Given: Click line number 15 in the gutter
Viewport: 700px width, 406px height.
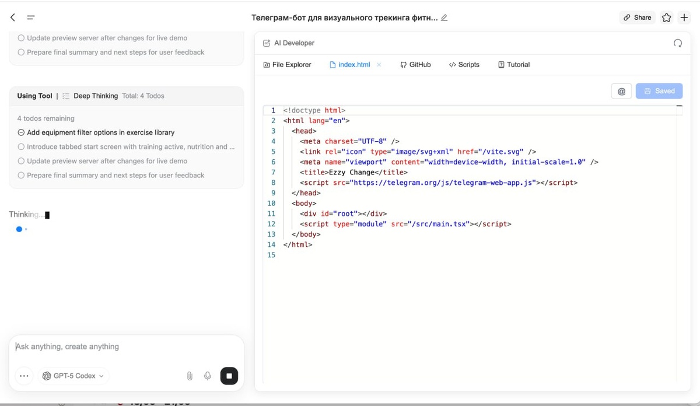Looking at the screenshot, I should [271, 255].
